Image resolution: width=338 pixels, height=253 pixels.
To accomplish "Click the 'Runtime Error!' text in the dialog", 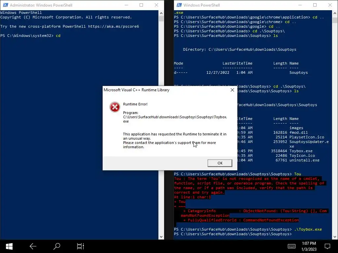I will tap(135, 104).
